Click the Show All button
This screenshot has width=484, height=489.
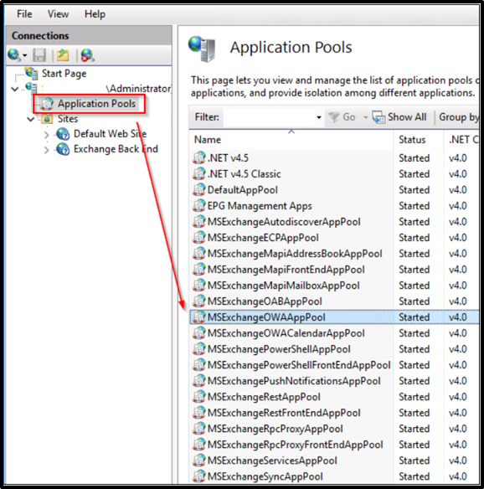tap(399, 117)
